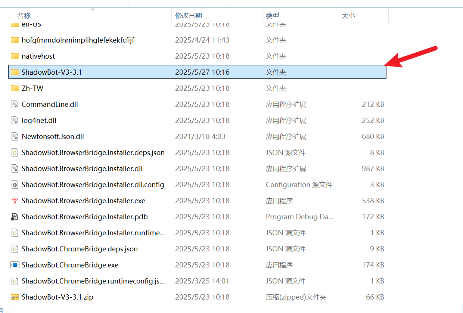
Task: Select the Zh-TW folder
Action: pos(32,88)
